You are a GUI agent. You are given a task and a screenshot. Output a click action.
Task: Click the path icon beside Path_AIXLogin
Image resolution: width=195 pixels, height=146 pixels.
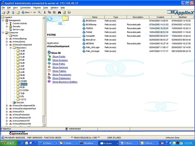pyautogui.click(x=84, y=47)
